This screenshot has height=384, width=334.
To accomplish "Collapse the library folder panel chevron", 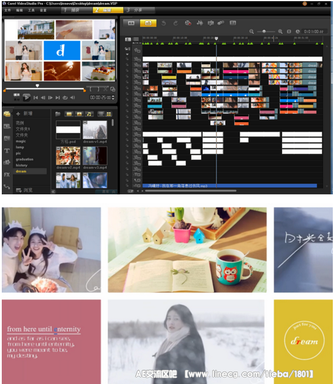I will point(53,191).
